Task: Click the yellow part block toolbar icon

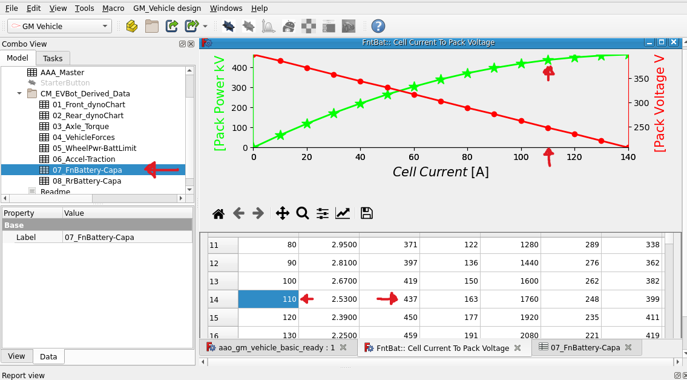Action: point(132,26)
